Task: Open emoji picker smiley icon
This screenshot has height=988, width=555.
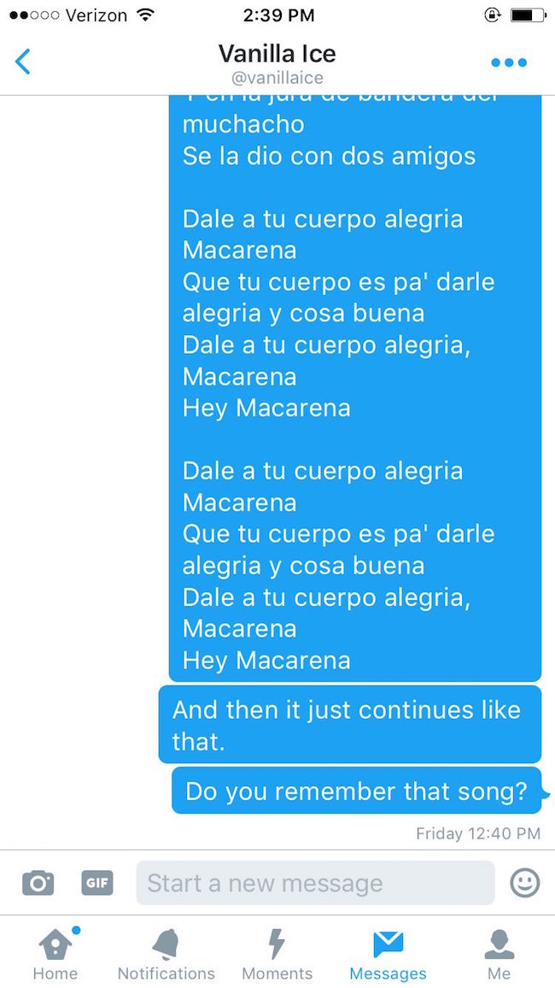Action: pos(524,882)
